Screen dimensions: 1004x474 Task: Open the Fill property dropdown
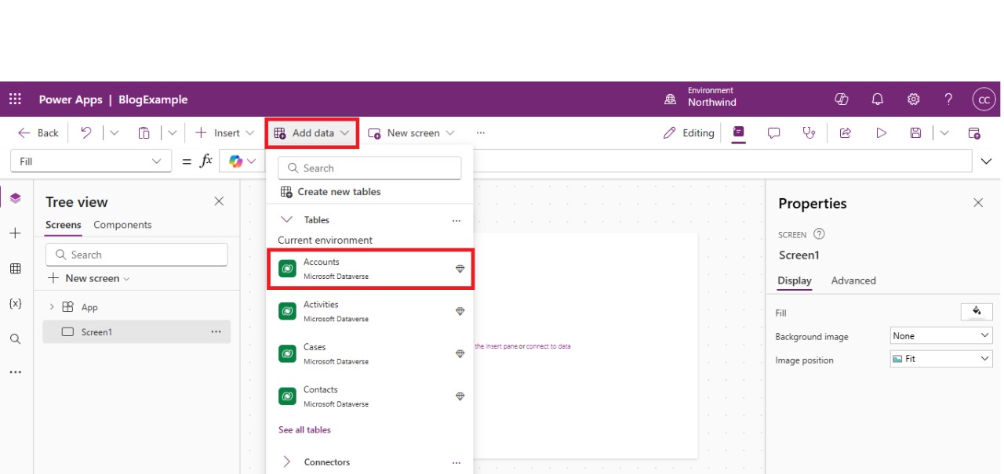[x=90, y=161]
